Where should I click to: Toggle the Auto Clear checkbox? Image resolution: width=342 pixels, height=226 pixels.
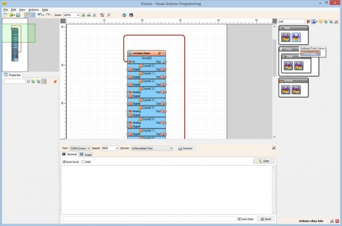[x=239, y=219]
